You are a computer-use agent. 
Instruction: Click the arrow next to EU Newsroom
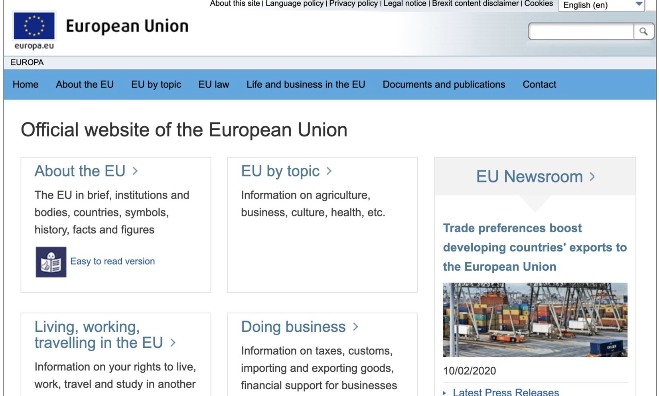[592, 177]
